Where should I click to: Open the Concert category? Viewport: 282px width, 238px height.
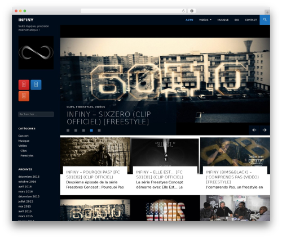[24, 136]
